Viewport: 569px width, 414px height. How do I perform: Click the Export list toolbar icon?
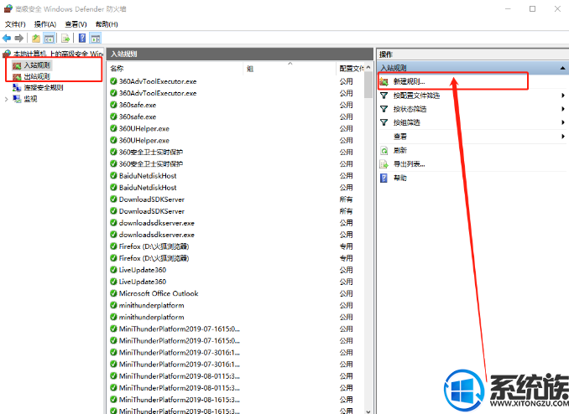pos(65,38)
